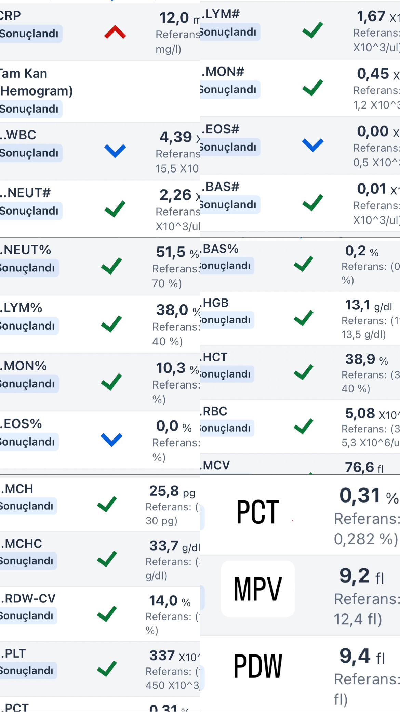Screen dimensions: 400x712
Task: Select the Sonuçlandı badge under Hemogram
Action: (x=30, y=109)
